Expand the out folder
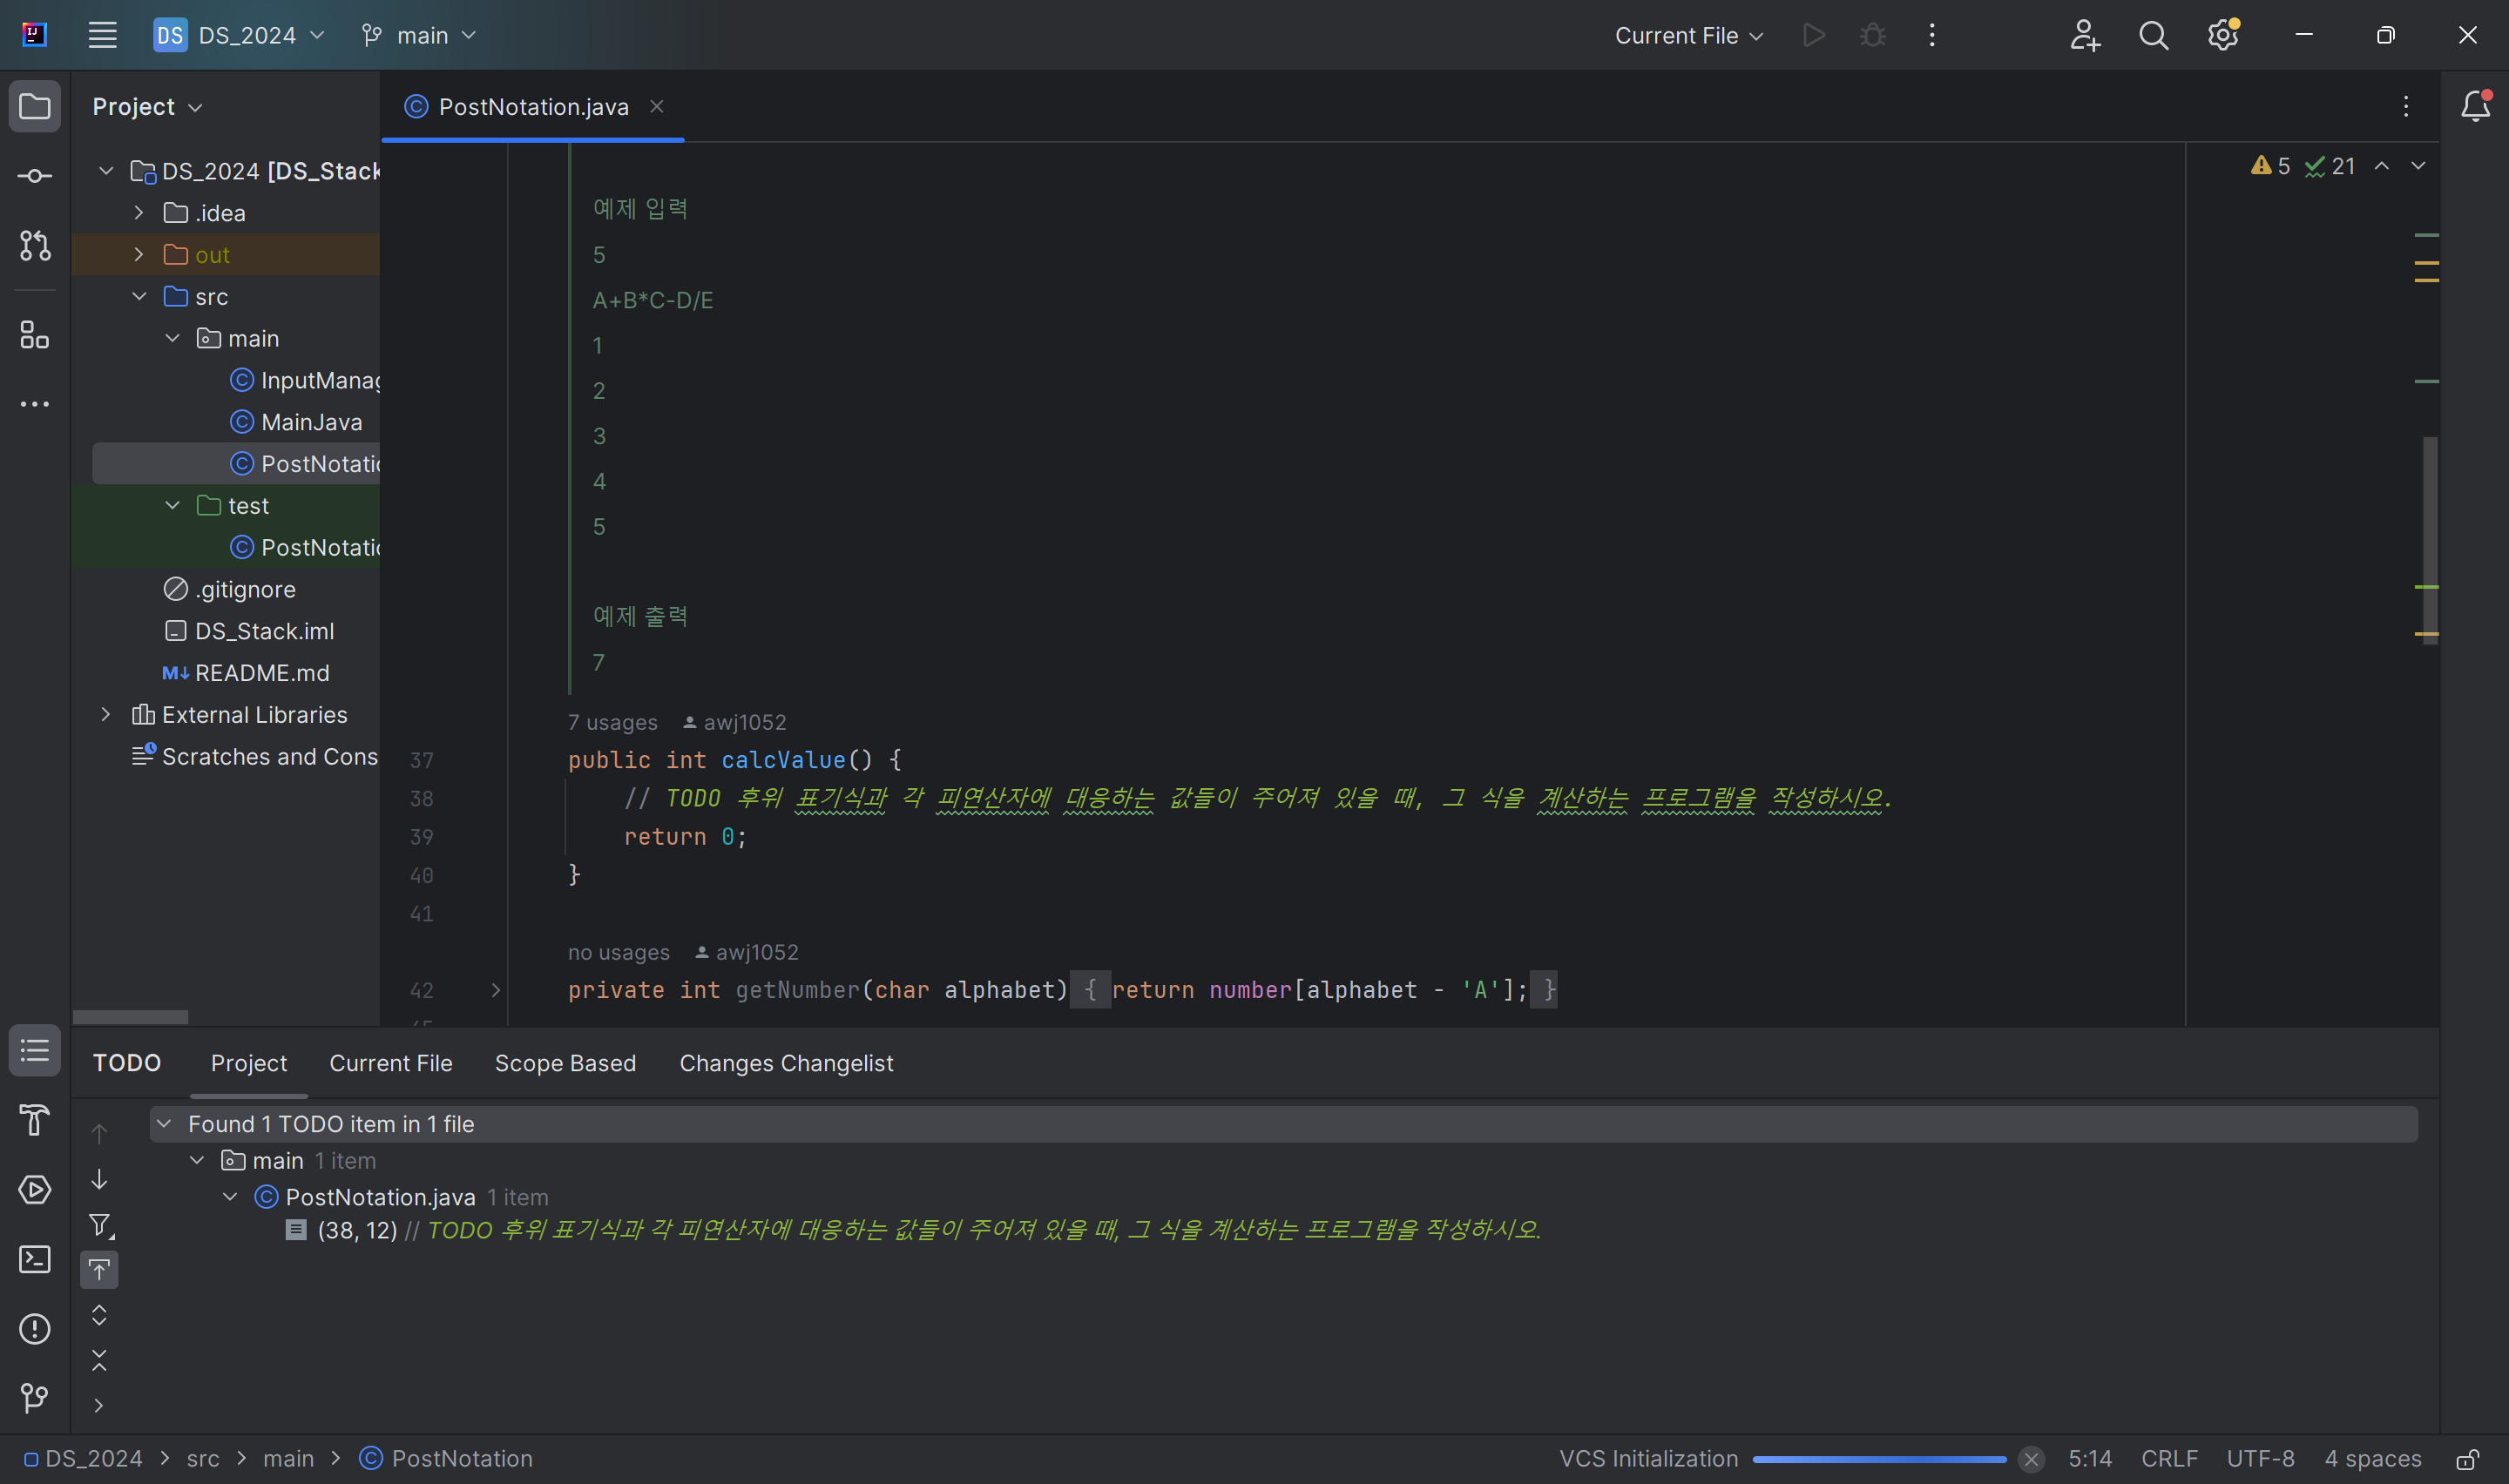2509x1484 pixels. click(139, 255)
